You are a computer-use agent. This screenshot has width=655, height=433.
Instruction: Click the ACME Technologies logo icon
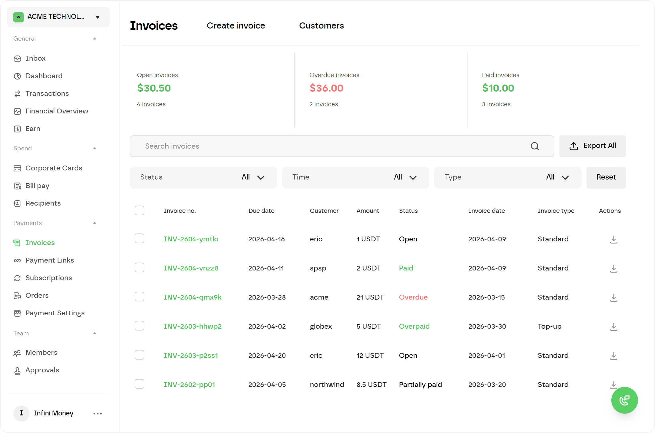point(18,17)
